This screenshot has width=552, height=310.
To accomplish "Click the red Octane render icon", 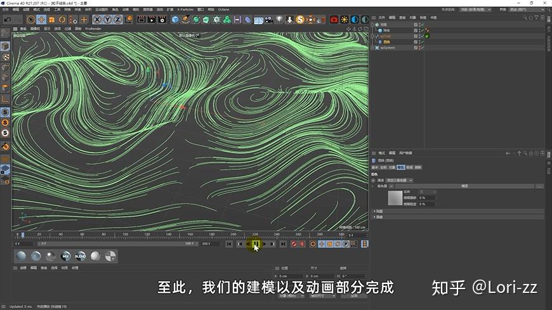I will (x=334, y=20).
